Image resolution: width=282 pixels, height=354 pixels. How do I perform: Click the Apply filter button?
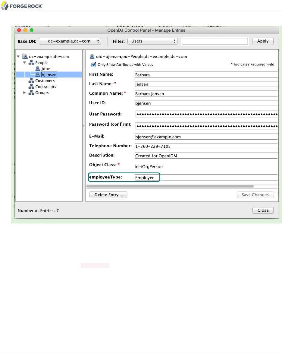(x=263, y=41)
